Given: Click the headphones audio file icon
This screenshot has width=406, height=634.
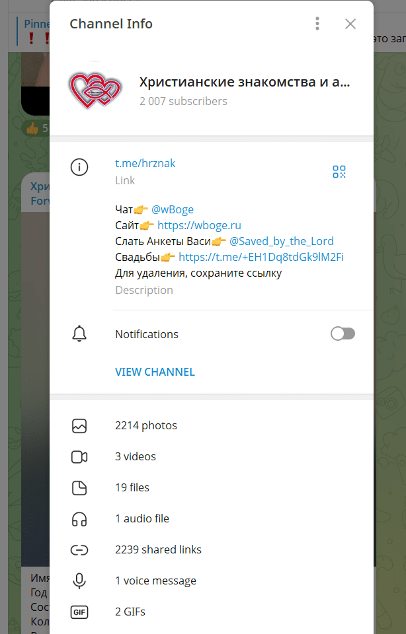Looking at the screenshot, I should click(79, 519).
